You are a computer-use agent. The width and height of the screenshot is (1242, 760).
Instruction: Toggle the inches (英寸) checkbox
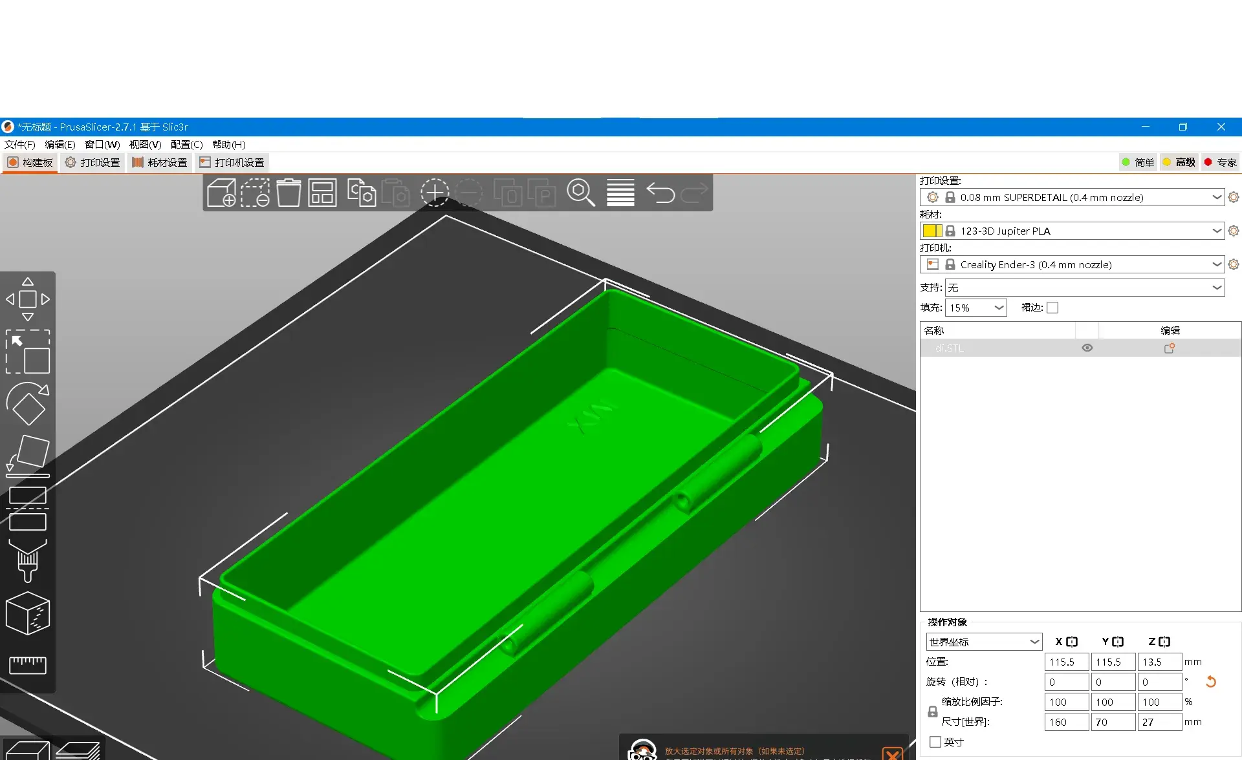pyautogui.click(x=935, y=742)
